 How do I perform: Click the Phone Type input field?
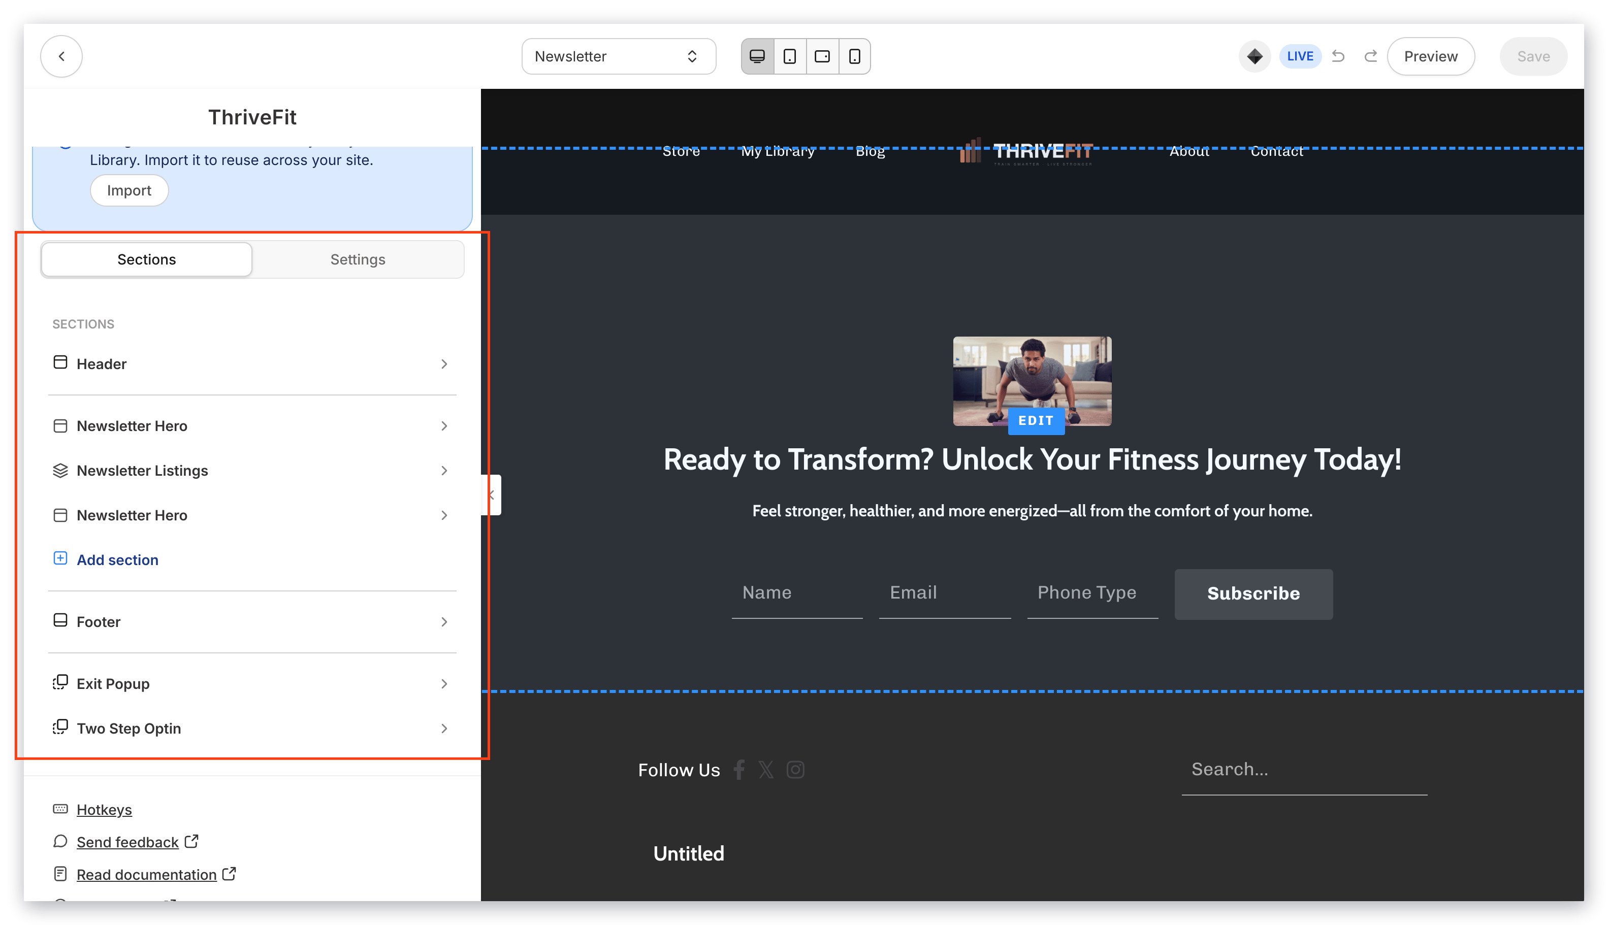[x=1092, y=593]
